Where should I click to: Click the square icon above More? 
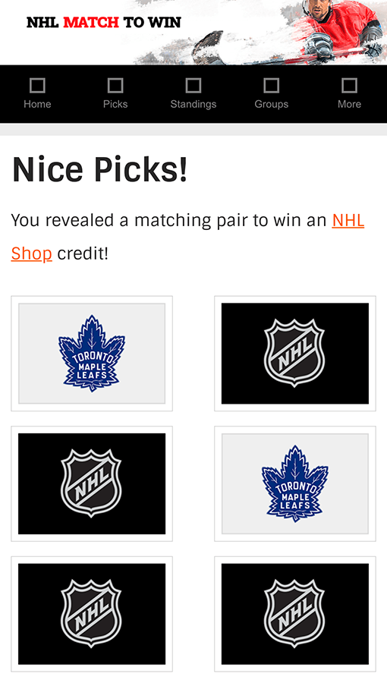(349, 85)
